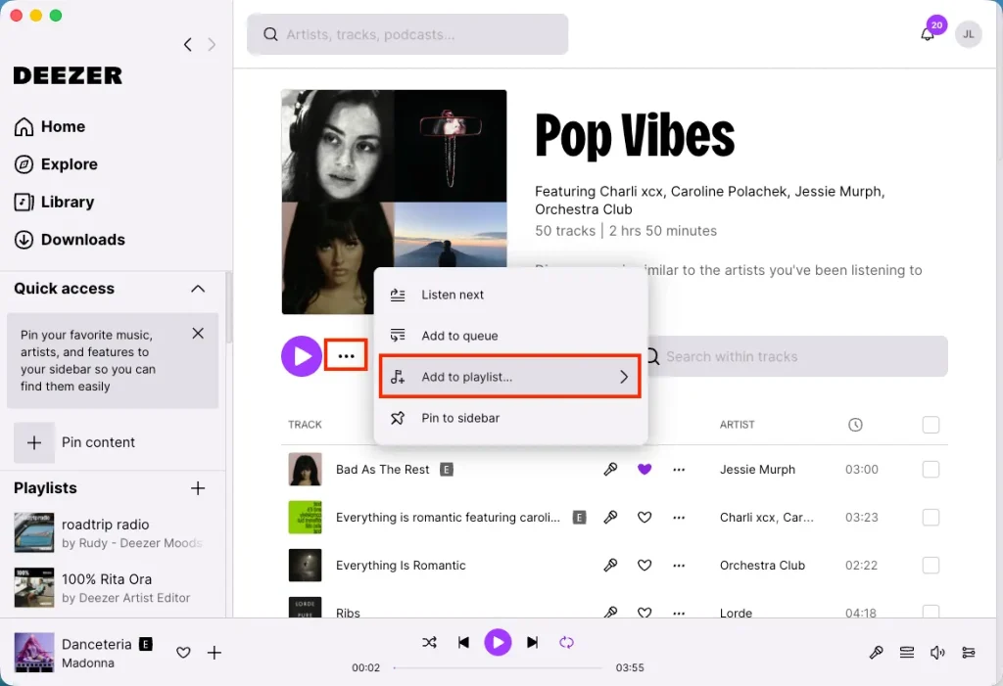Seek on the playback progress bar
The image size is (1003, 686).
tap(498, 667)
